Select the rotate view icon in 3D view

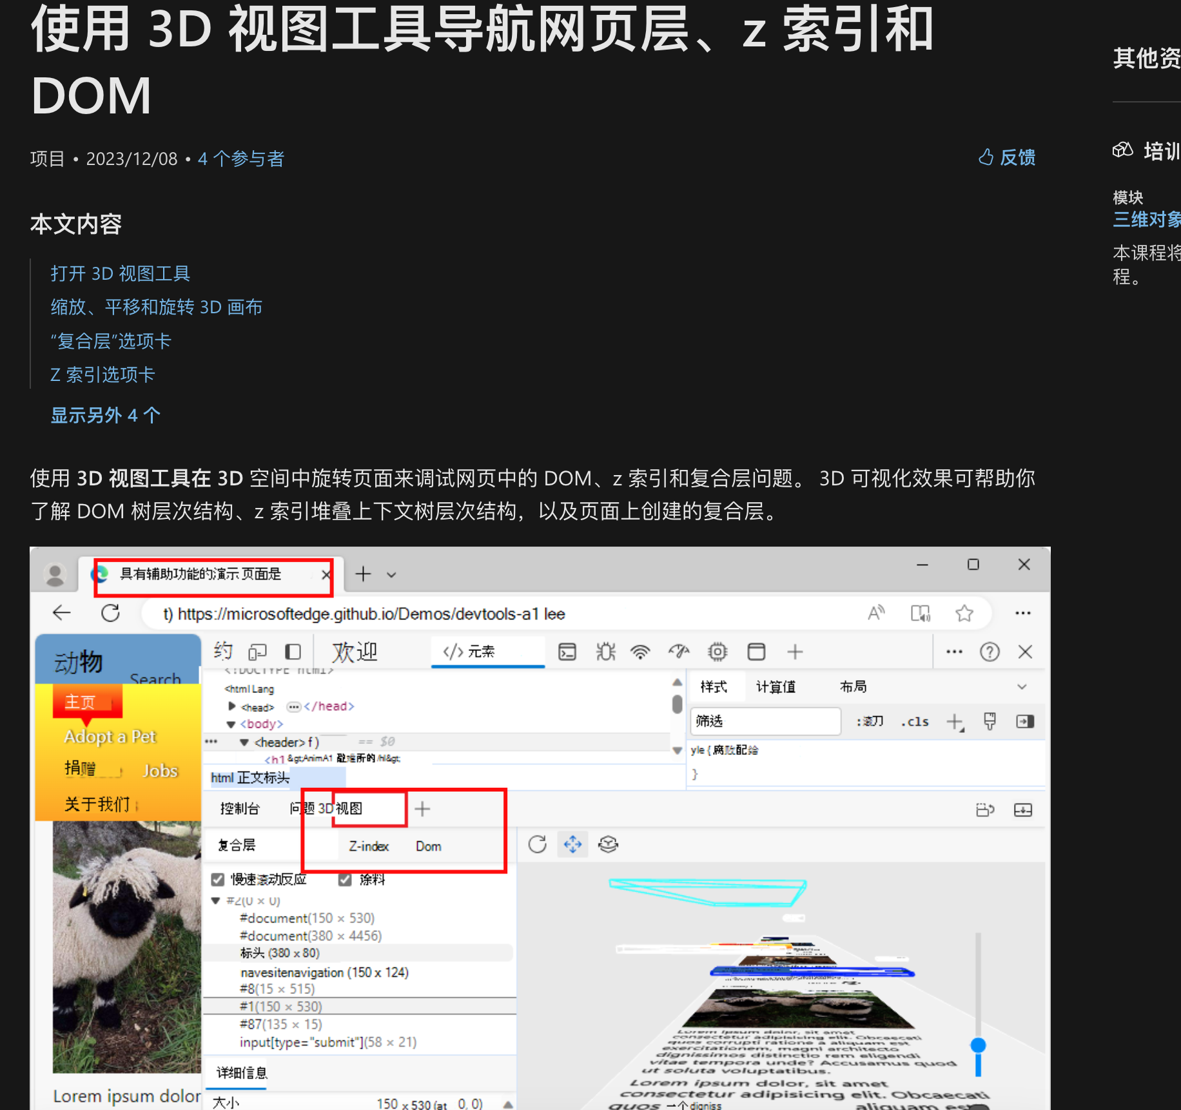pos(608,844)
